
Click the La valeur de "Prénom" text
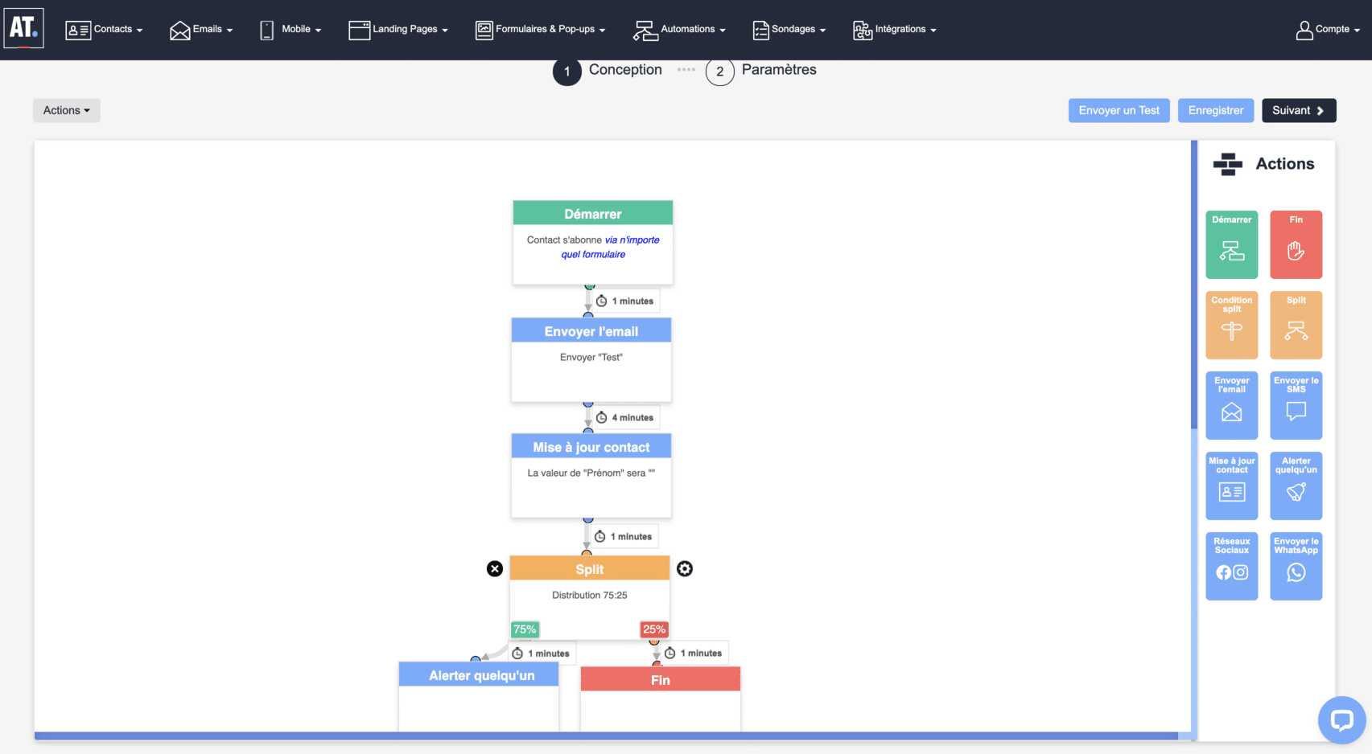pyautogui.click(x=591, y=473)
